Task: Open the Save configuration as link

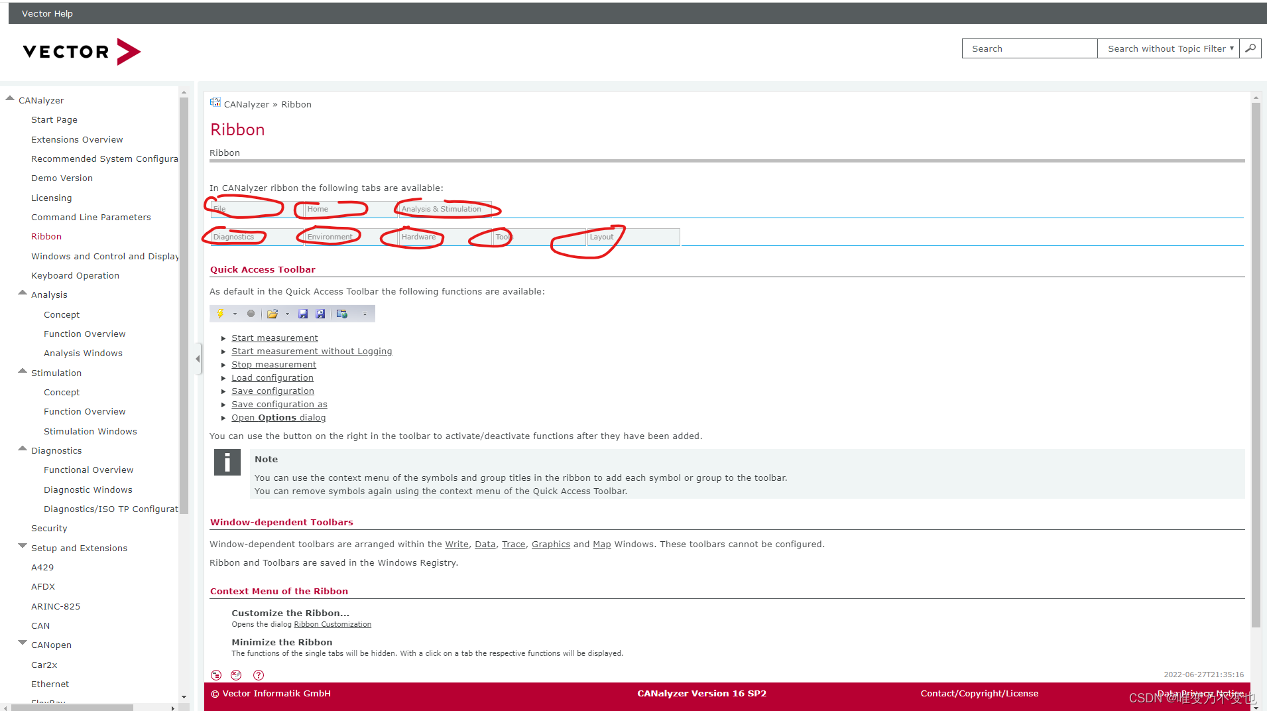Action: pos(279,405)
